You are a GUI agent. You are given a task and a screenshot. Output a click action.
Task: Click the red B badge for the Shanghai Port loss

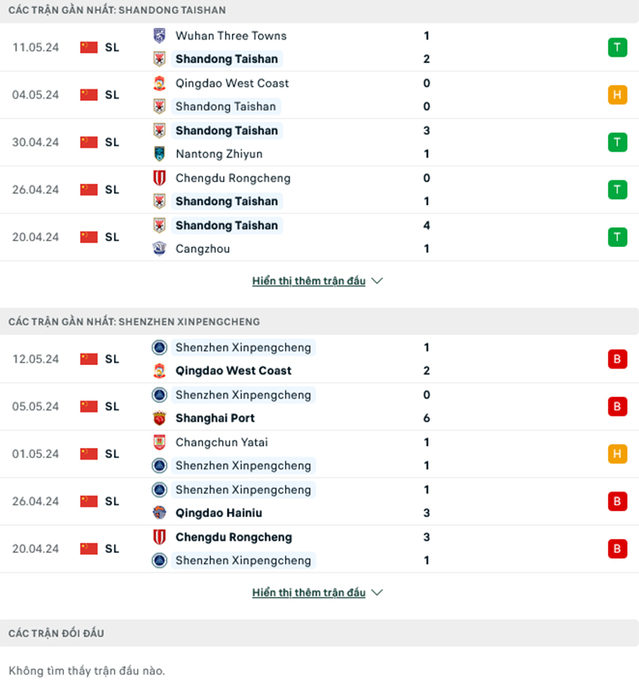pos(617,406)
